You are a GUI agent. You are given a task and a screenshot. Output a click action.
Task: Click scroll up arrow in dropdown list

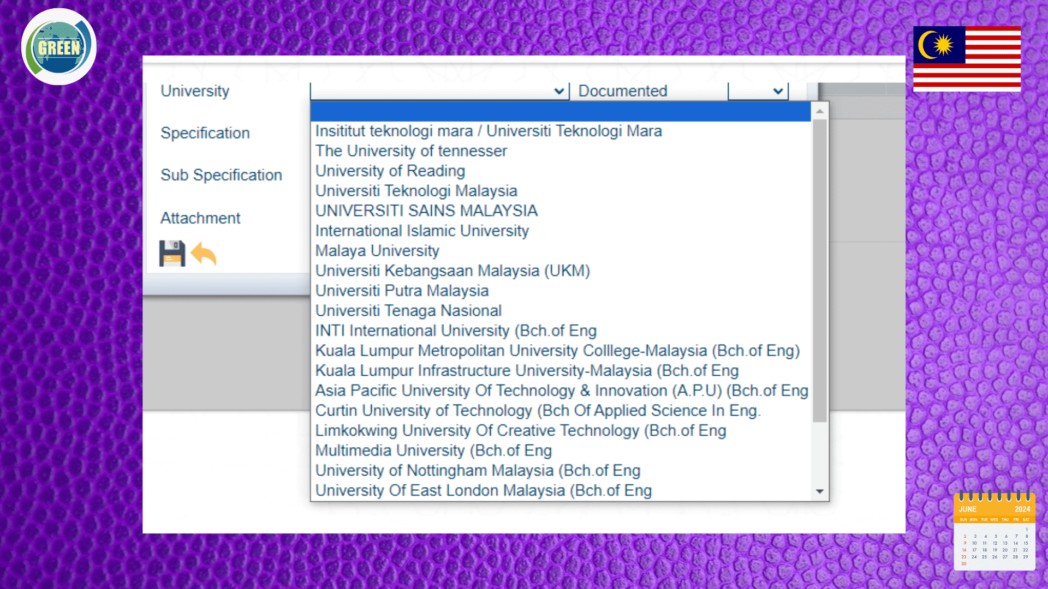click(x=819, y=111)
